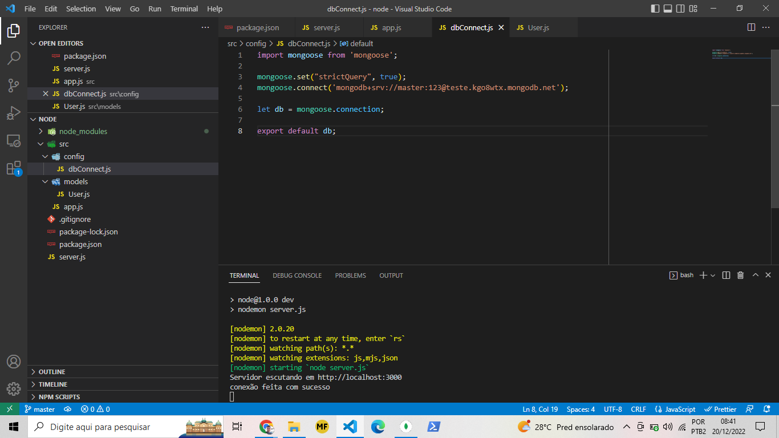
Task: Change end of line sequence CRLF
Action: pos(638,409)
